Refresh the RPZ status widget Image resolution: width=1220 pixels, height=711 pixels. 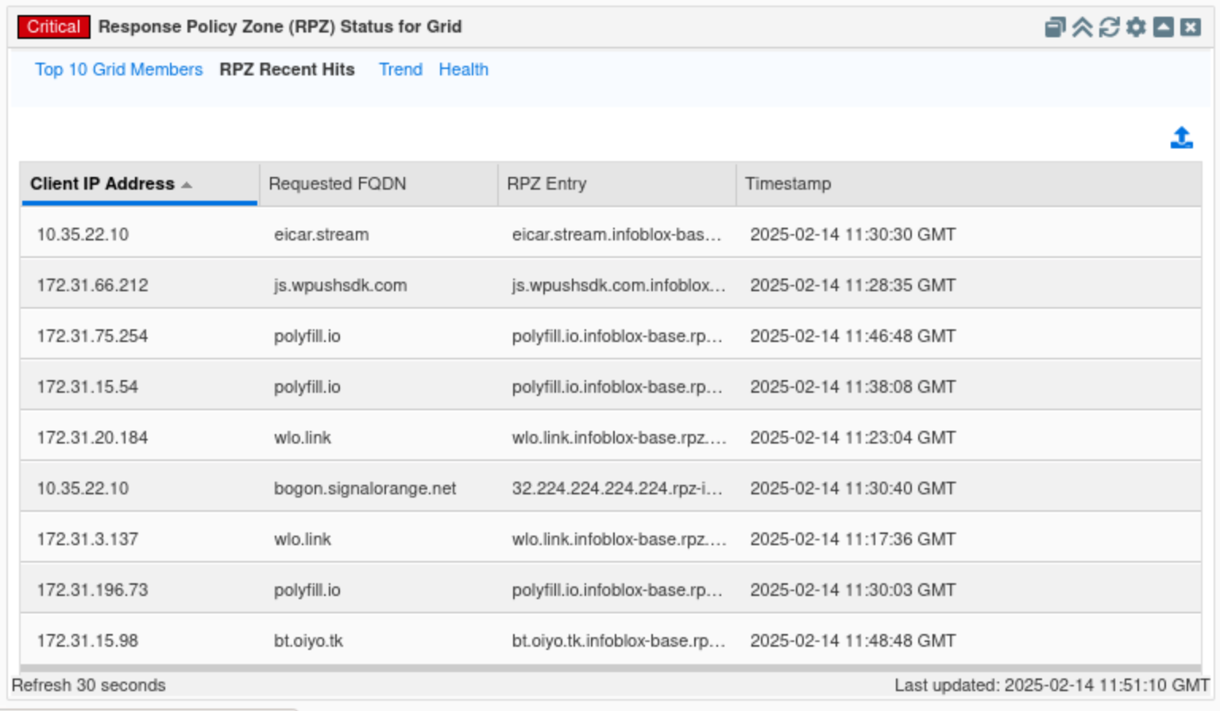click(1109, 28)
